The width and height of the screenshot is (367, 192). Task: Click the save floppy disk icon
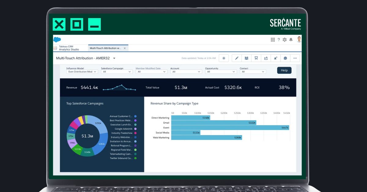(x=247, y=58)
